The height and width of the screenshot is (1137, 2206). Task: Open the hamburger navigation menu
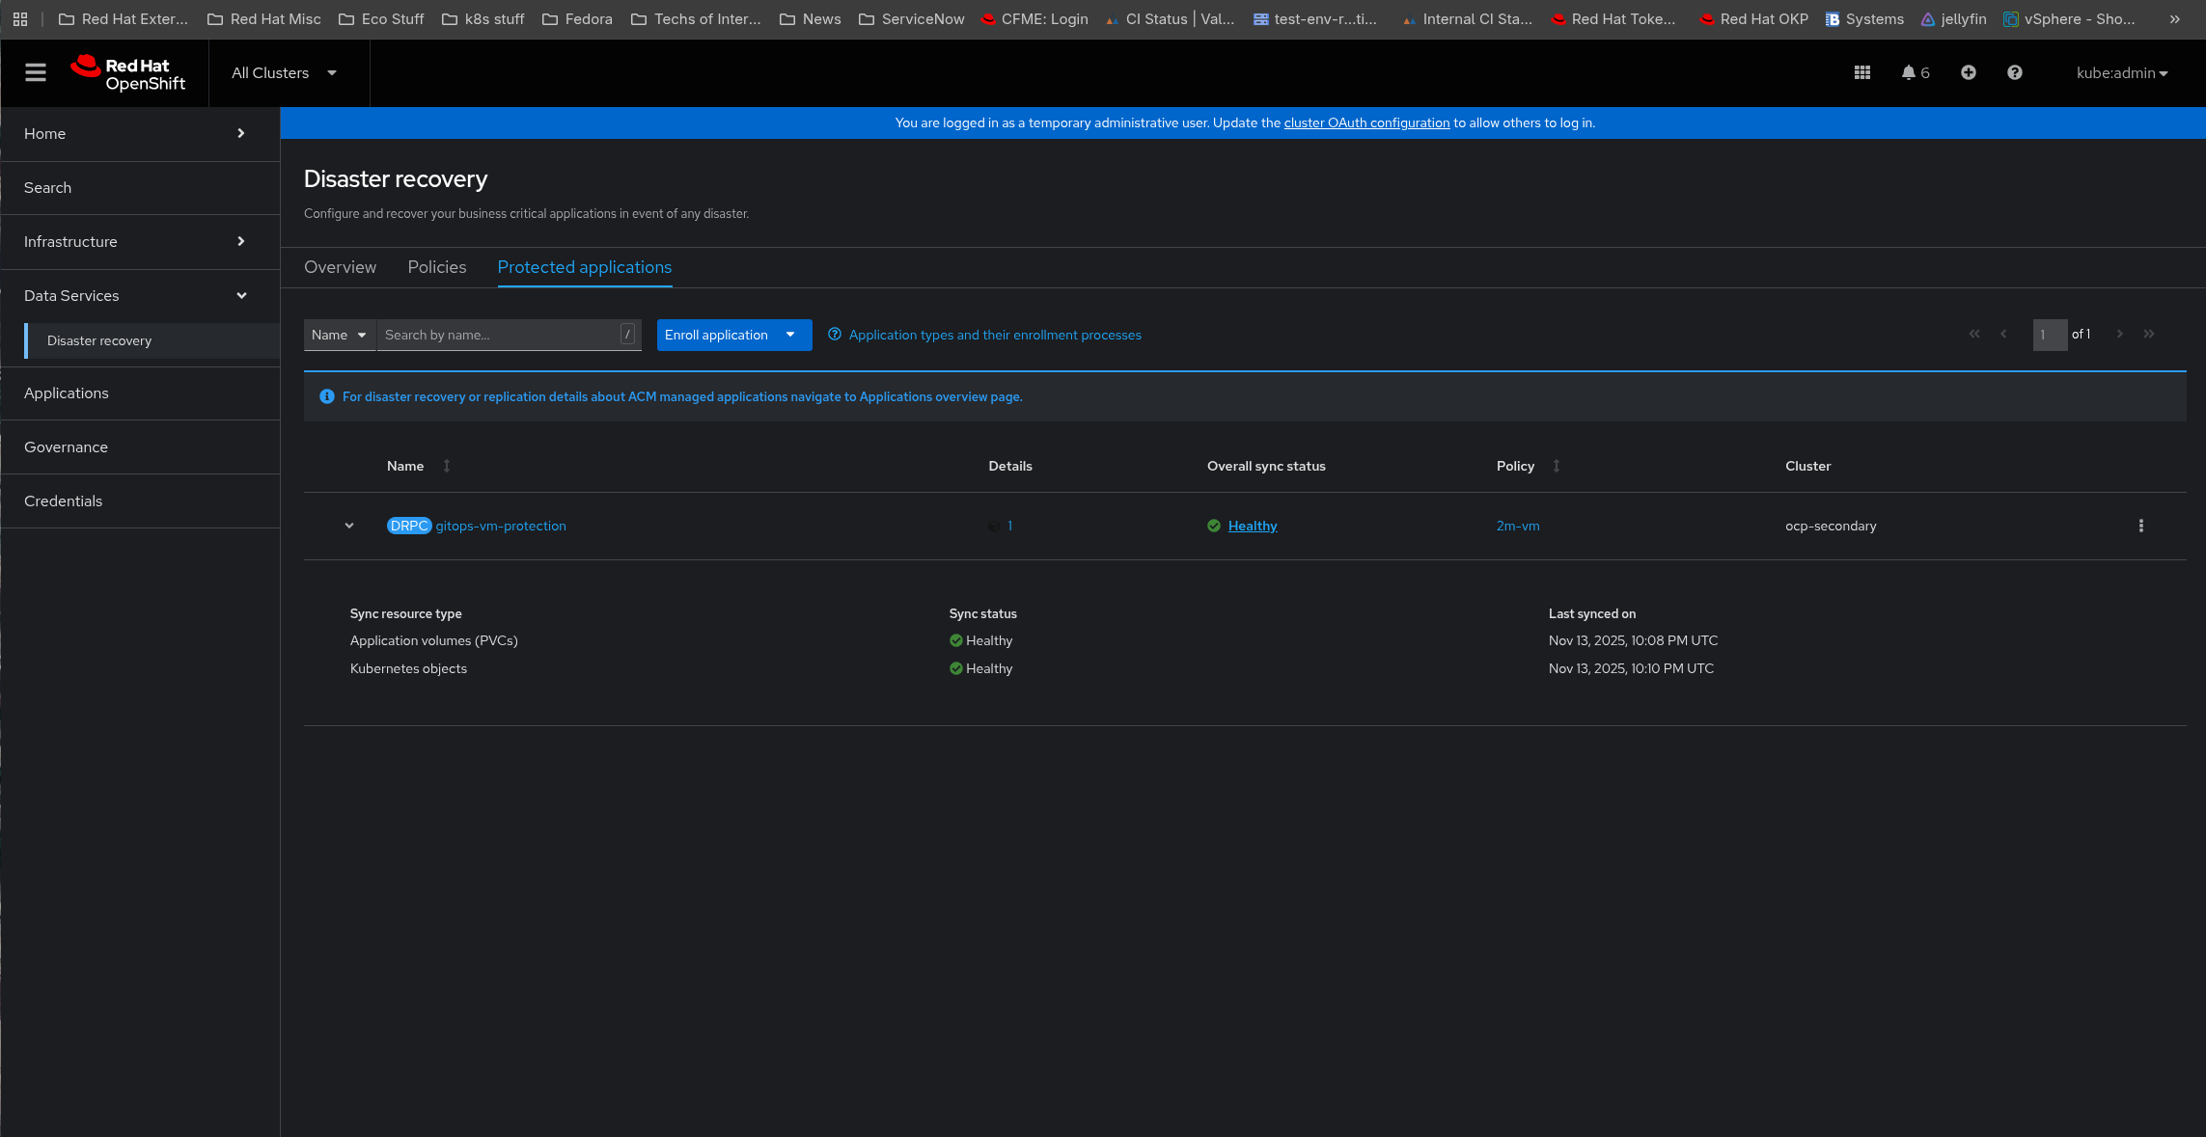[x=36, y=72]
